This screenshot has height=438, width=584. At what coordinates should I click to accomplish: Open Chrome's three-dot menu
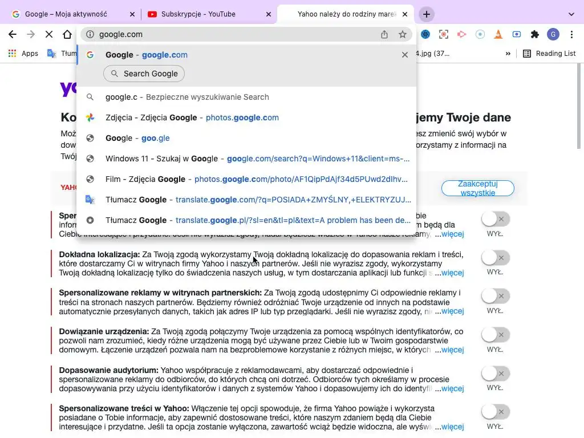[571, 34]
